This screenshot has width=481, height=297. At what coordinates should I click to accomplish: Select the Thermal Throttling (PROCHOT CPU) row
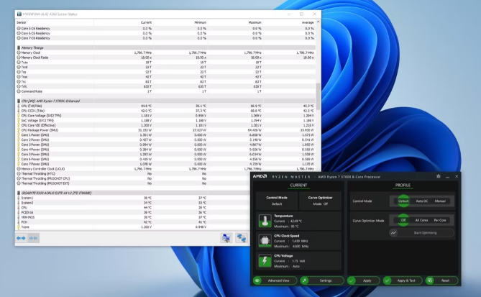tap(133, 178)
